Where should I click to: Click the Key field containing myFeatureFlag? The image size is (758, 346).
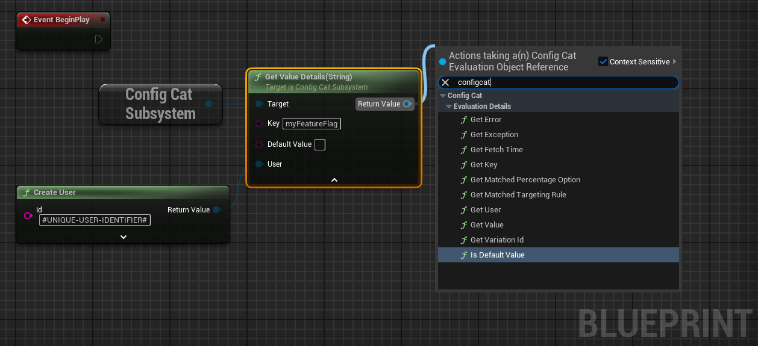(x=312, y=124)
